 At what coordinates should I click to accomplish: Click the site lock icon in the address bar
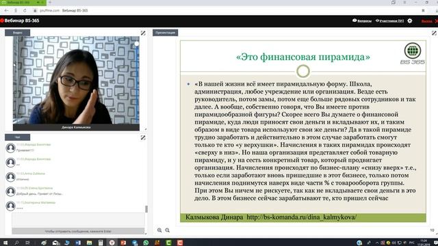pos(35,11)
